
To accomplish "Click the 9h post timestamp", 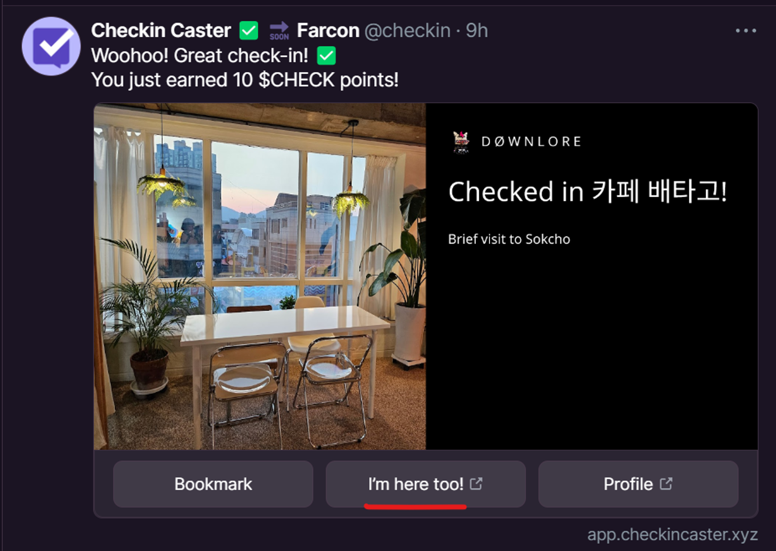I will (476, 30).
